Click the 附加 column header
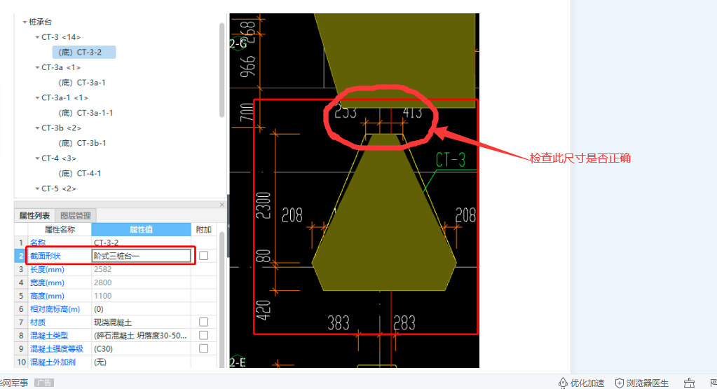This screenshot has height=389, width=717. tap(203, 229)
